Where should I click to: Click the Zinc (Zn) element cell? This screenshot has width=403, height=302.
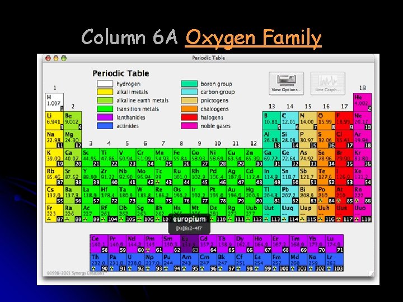(254, 158)
